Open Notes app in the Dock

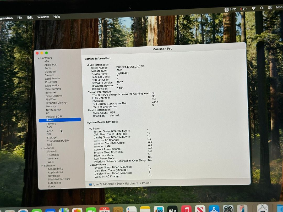145,209
